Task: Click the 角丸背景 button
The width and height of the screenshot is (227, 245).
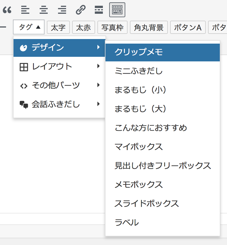Action: [x=149, y=27]
